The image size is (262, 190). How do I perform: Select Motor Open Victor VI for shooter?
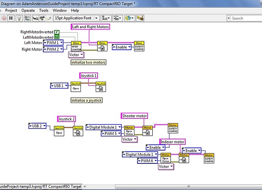[x=129, y=131]
